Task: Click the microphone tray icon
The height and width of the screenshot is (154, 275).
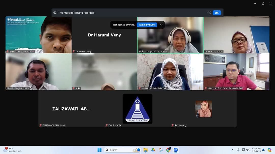Action: (x=238, y=150)
